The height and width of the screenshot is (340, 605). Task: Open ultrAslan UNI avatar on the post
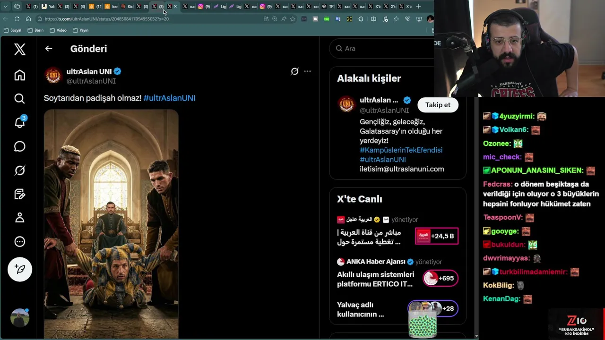point(53,76)
